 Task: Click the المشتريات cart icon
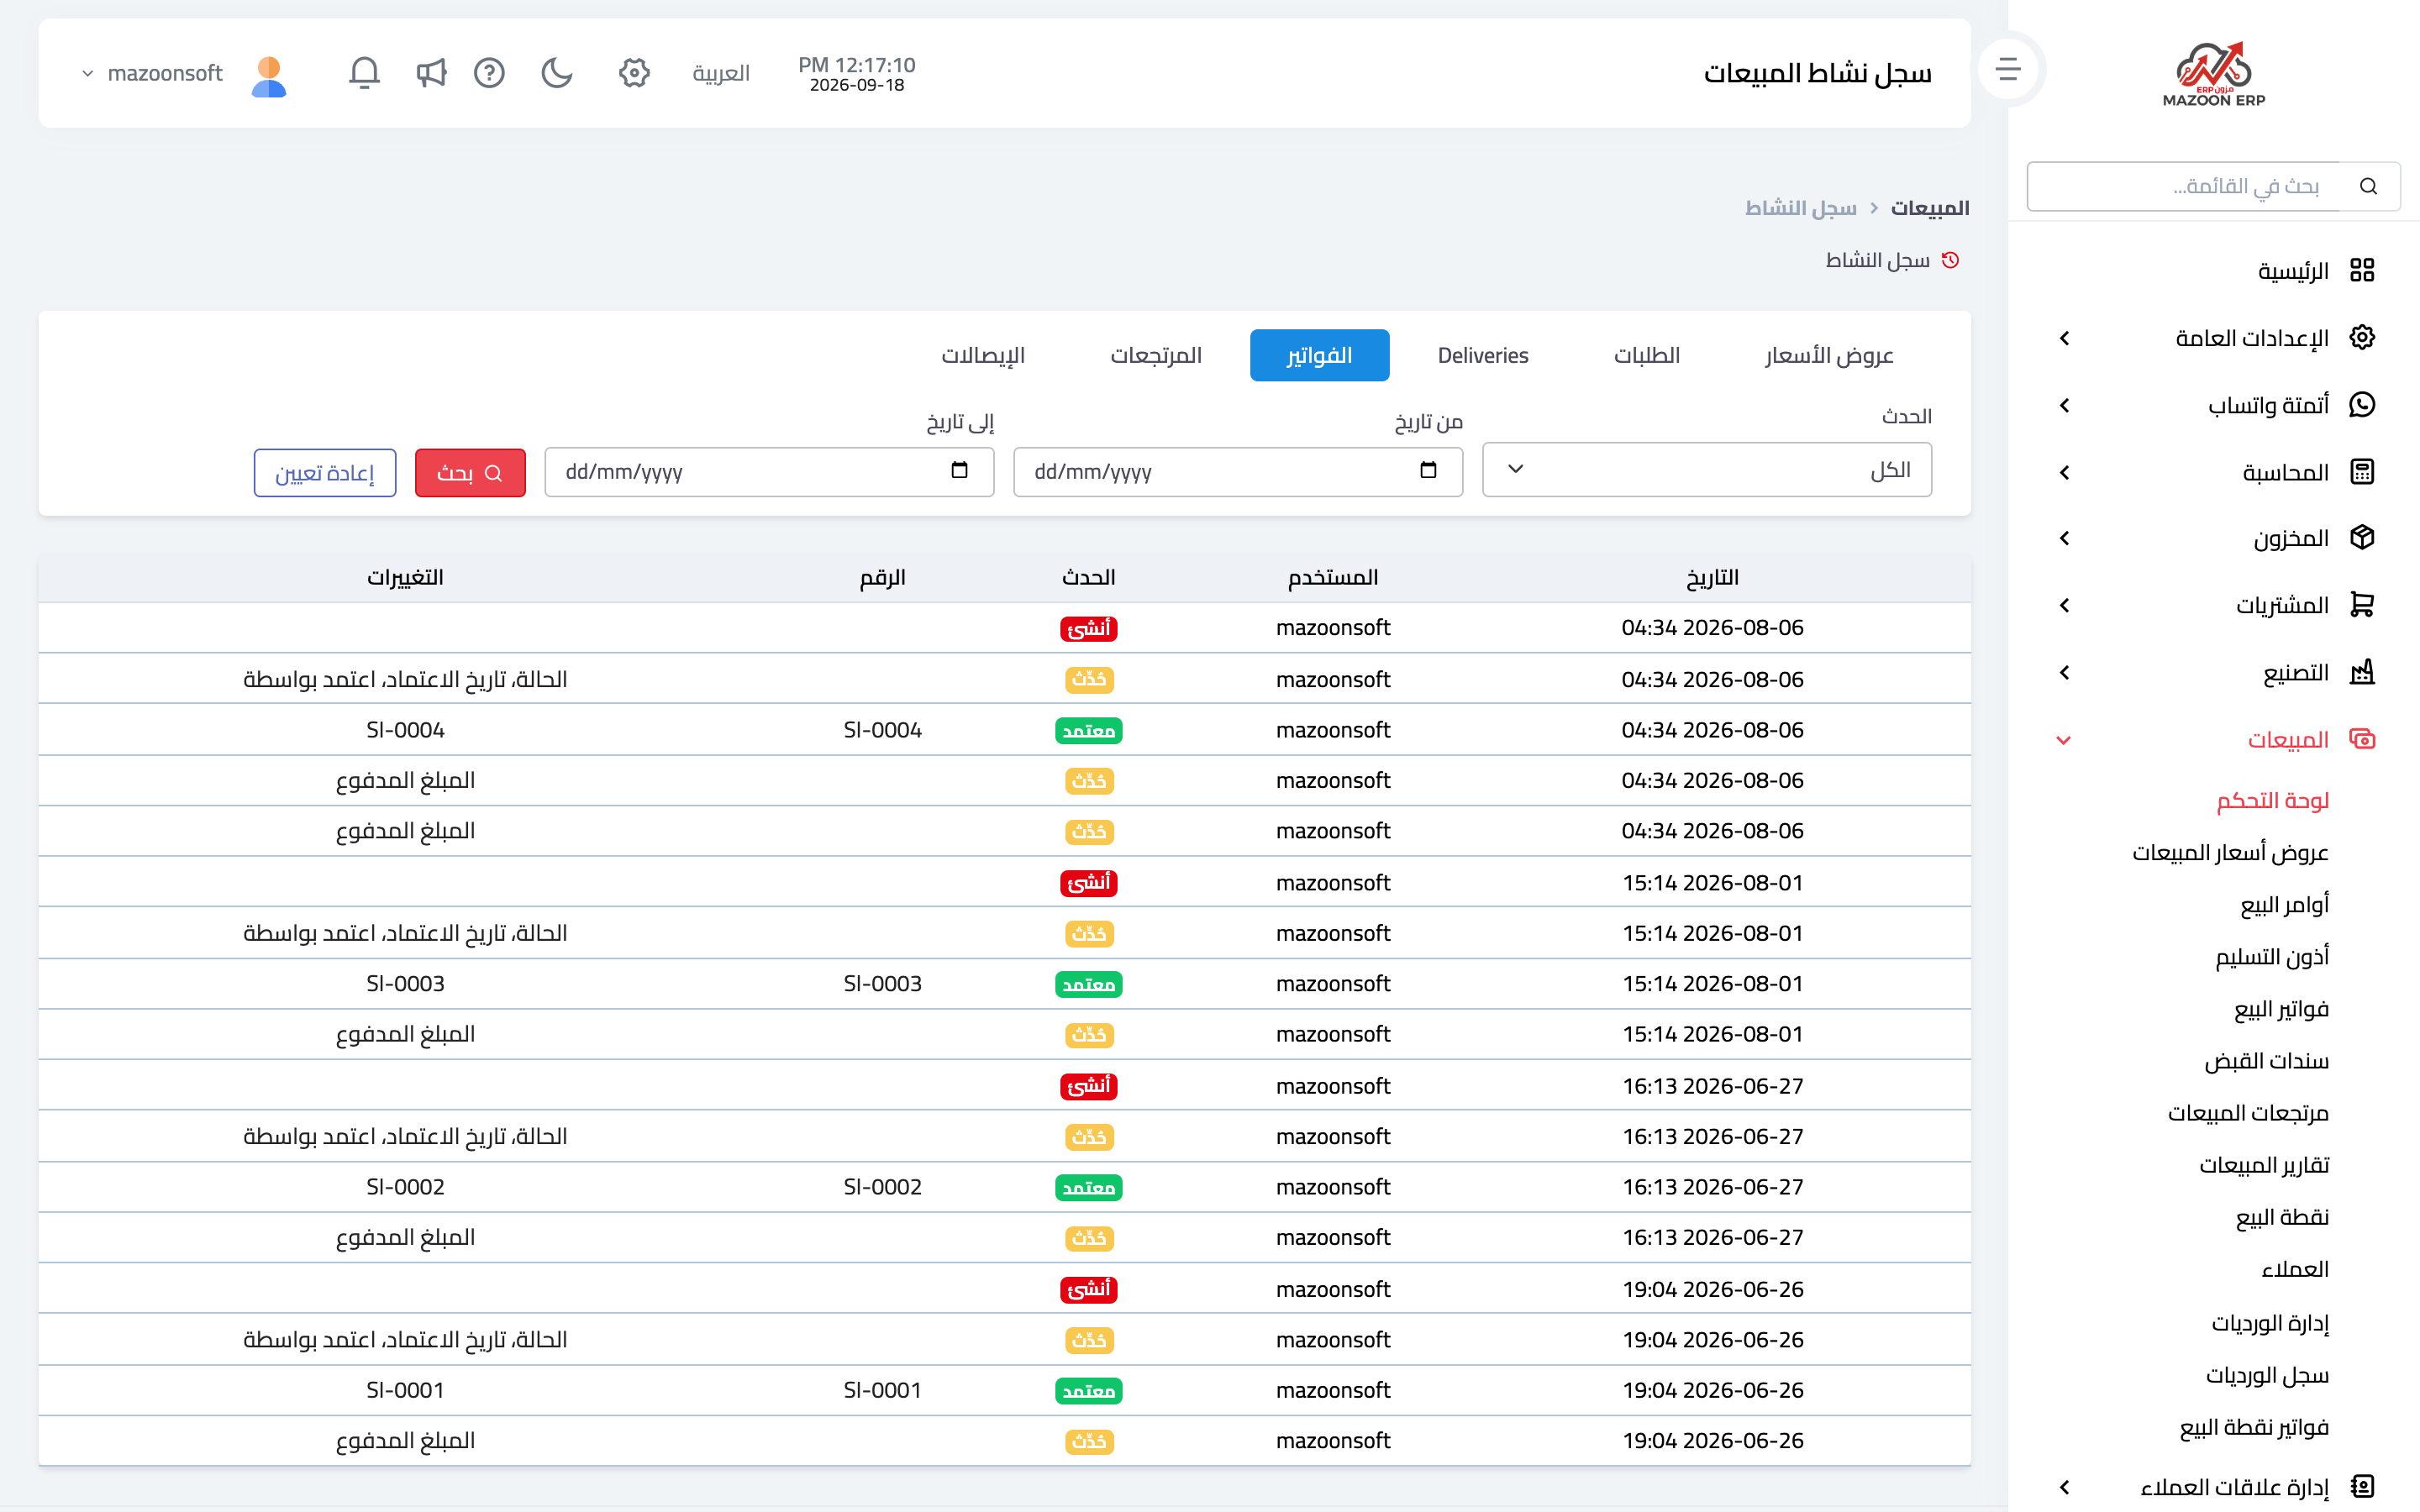click(2362, 605)
